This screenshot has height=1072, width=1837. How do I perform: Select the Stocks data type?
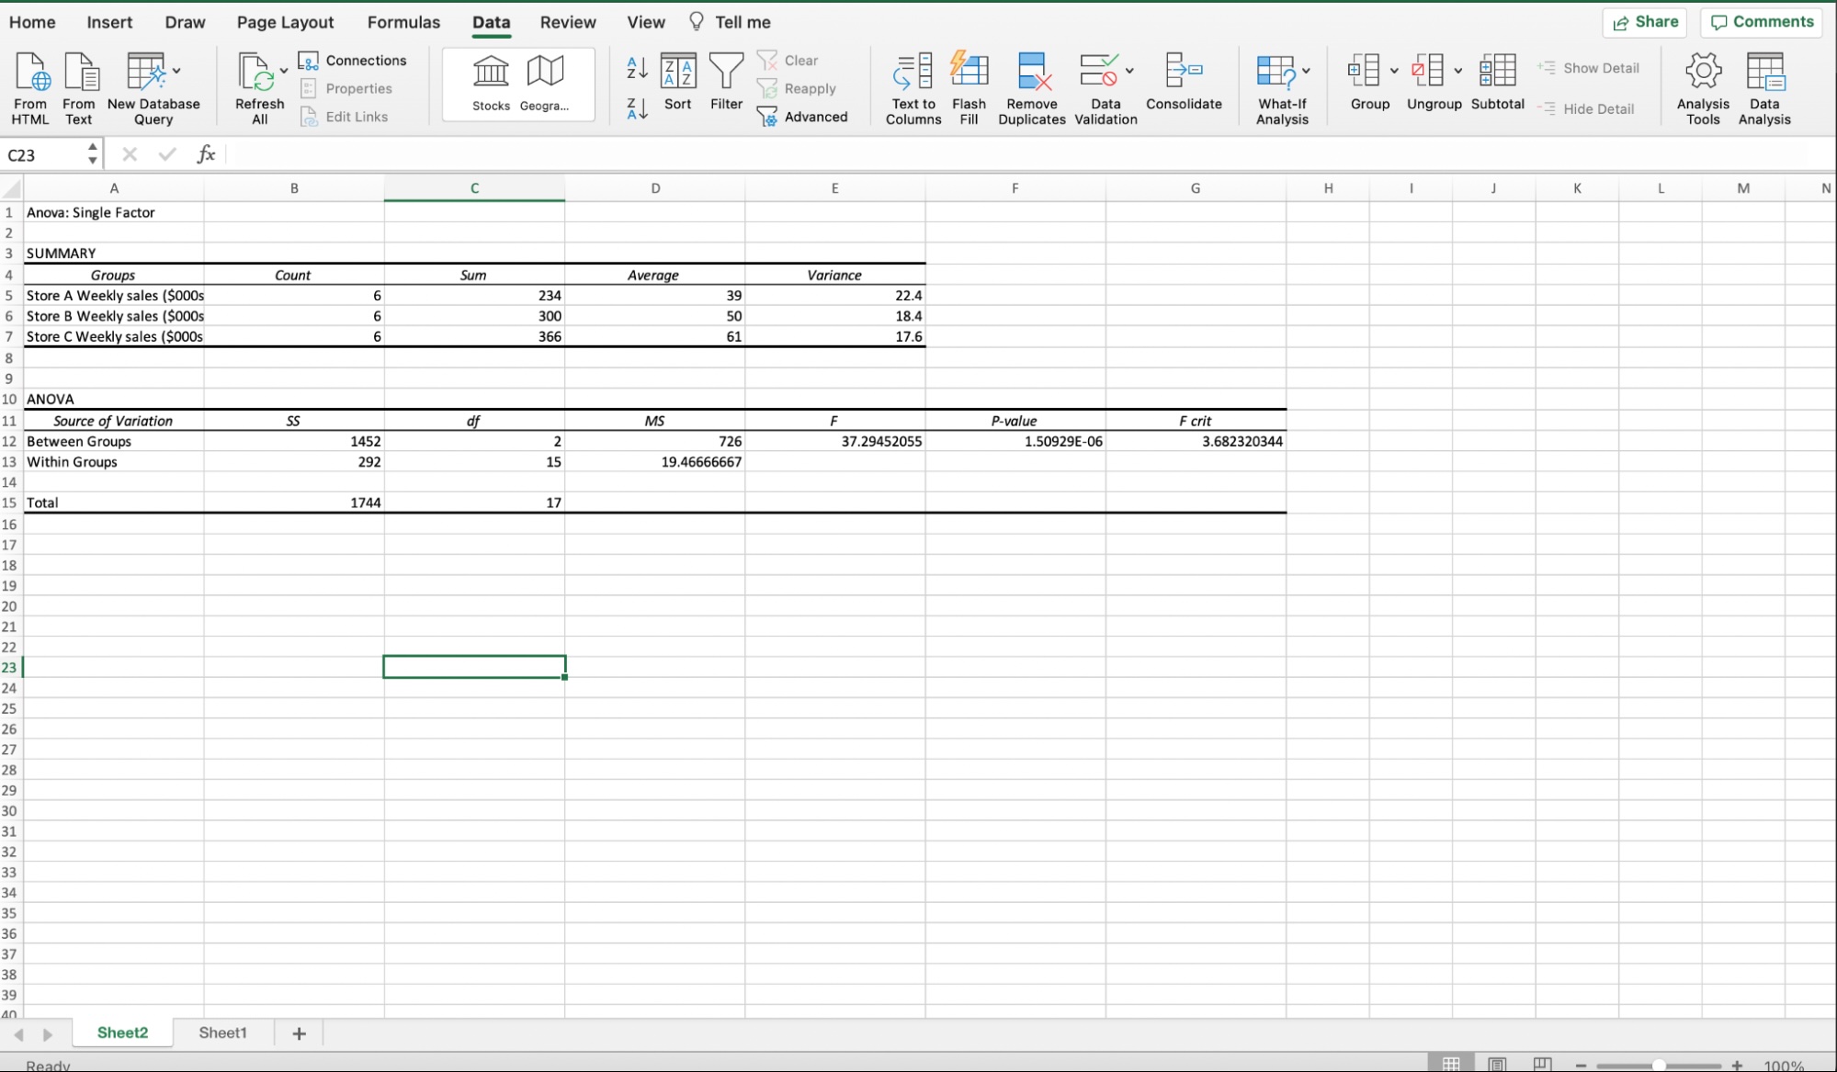[491, 83]
